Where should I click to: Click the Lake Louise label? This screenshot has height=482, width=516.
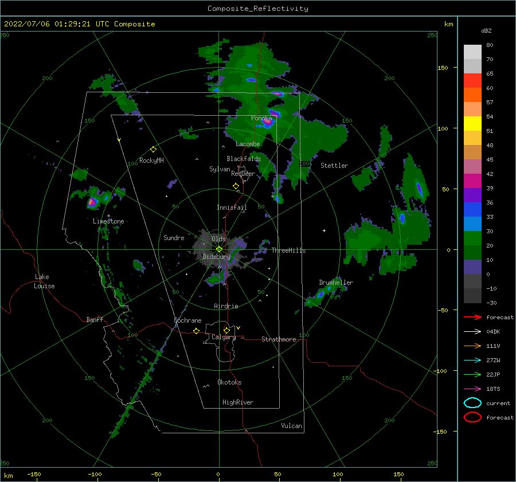click(x=44, y=281)
